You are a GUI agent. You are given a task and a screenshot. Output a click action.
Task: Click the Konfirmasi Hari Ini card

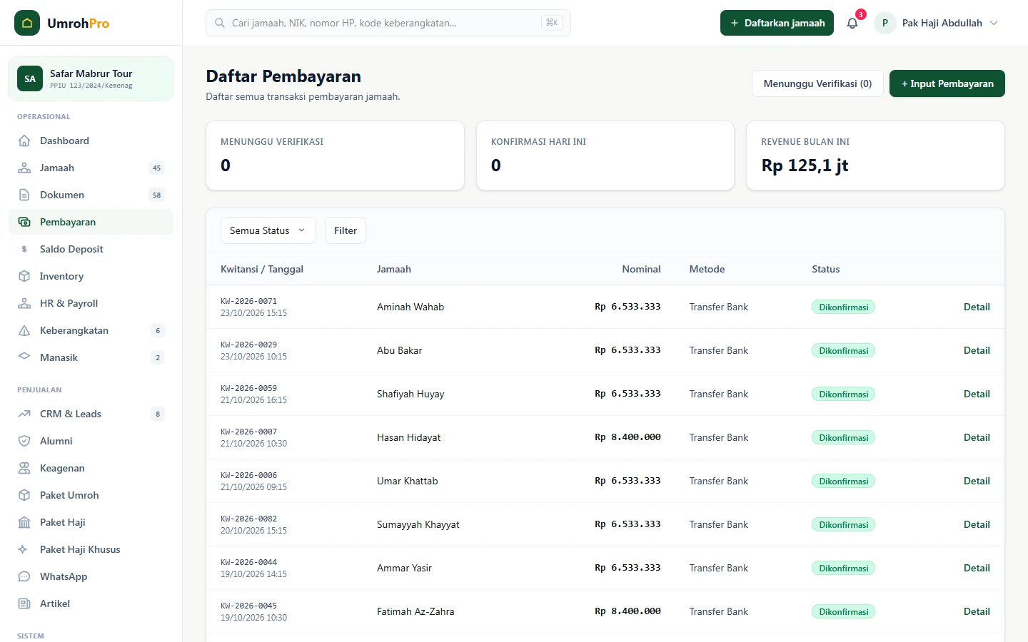pyautogui.click(x=605, y=156)
